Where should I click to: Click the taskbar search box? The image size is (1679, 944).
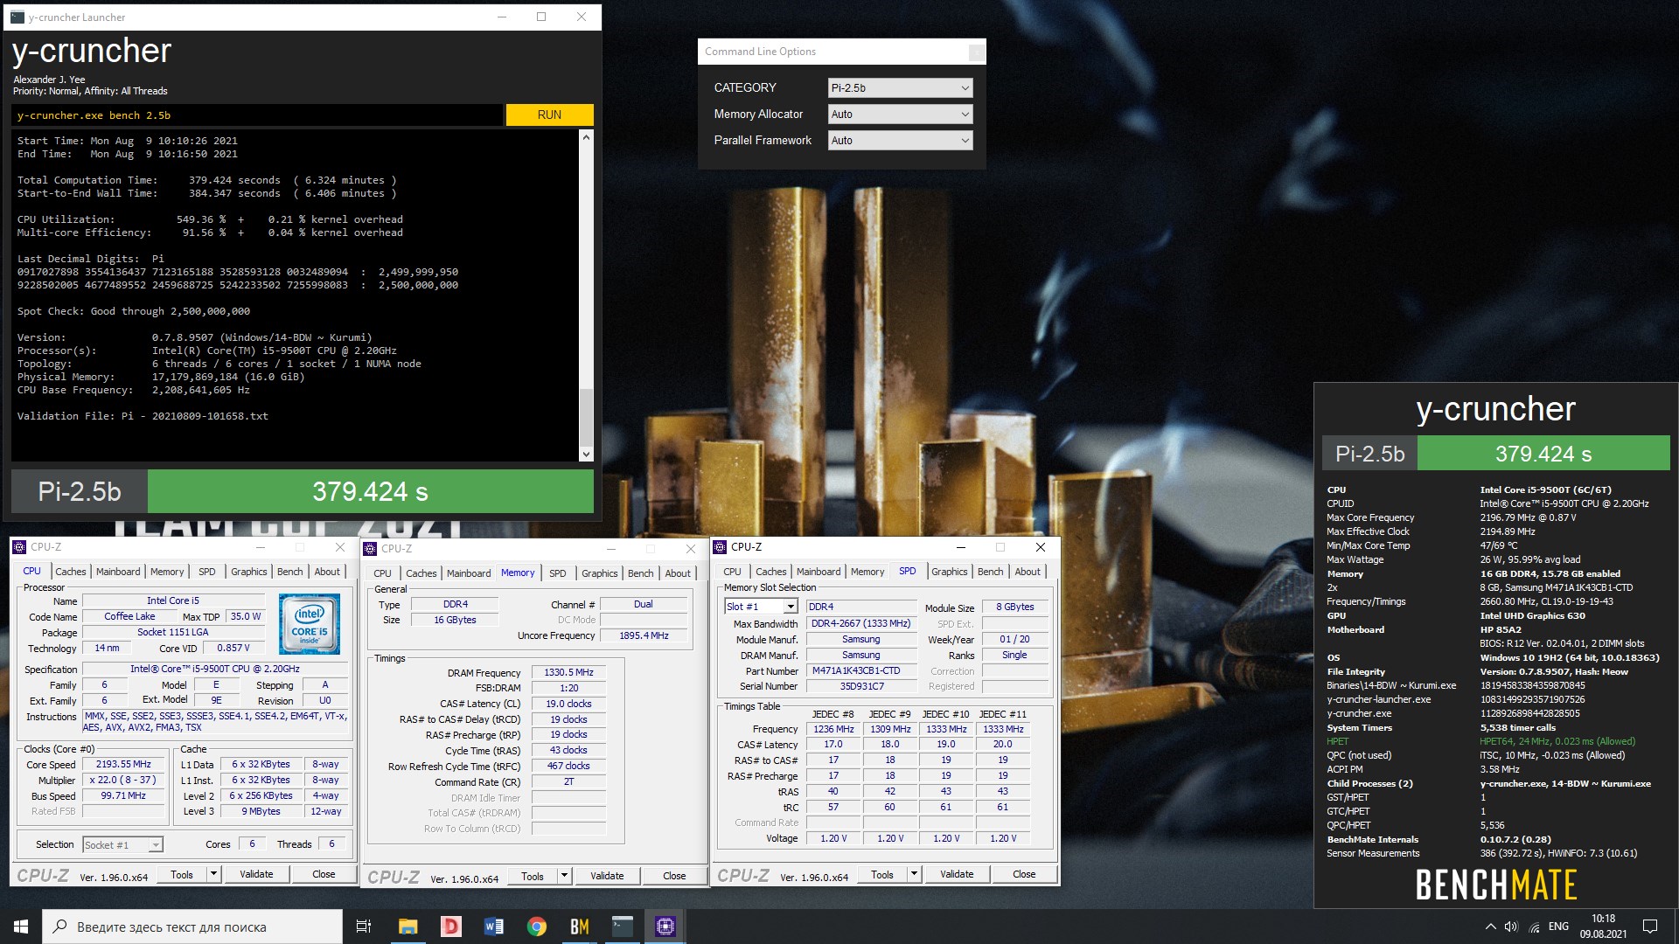[192, 927]
